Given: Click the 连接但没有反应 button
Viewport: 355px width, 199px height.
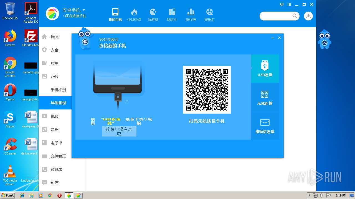Looking at the screenshot, I should pyautogui.click(x=119, y=131).
